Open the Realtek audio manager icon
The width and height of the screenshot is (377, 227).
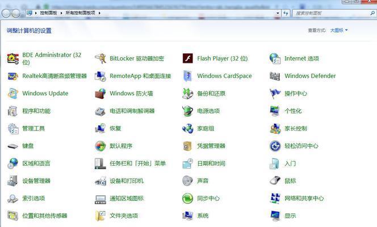pyautogui.click(x=12, y=76)
